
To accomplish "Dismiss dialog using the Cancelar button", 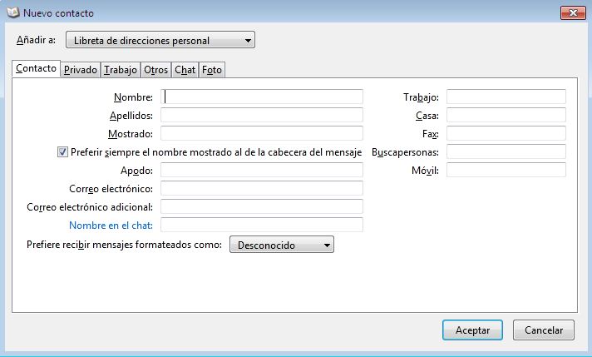I will (x=544, y=330).
